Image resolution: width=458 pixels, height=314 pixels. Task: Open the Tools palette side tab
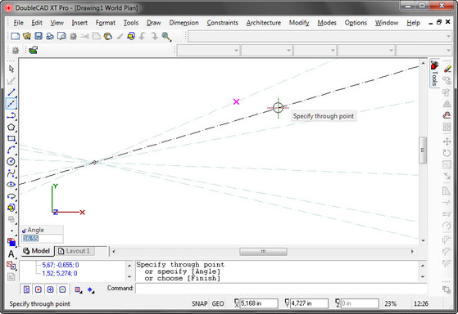click(x=434, y=73)
